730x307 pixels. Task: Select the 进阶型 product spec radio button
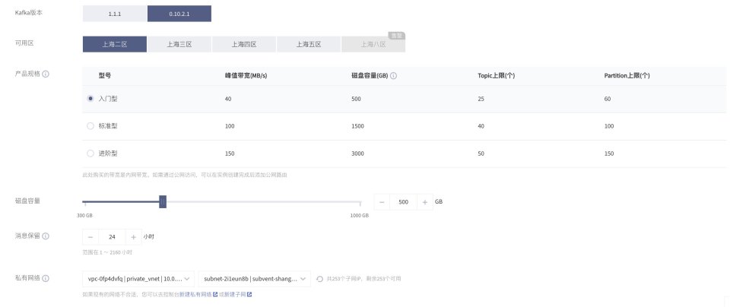pyautogui.click(x=90, y=153)
